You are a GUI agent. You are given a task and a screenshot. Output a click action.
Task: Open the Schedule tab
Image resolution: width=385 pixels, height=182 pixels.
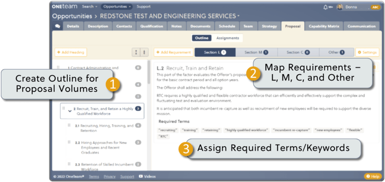point(227,26)
